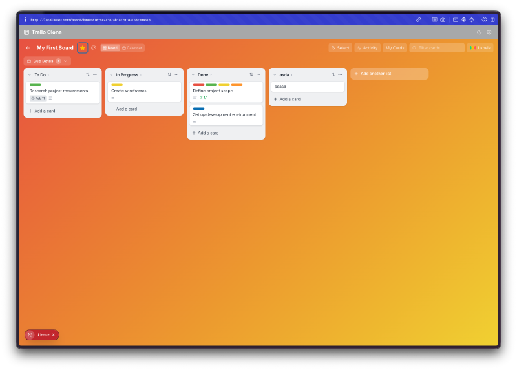Open the Labels color filter button

[480, 48]
